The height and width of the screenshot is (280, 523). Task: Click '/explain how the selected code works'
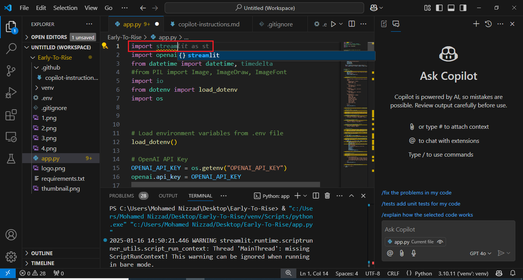point(427,215)
